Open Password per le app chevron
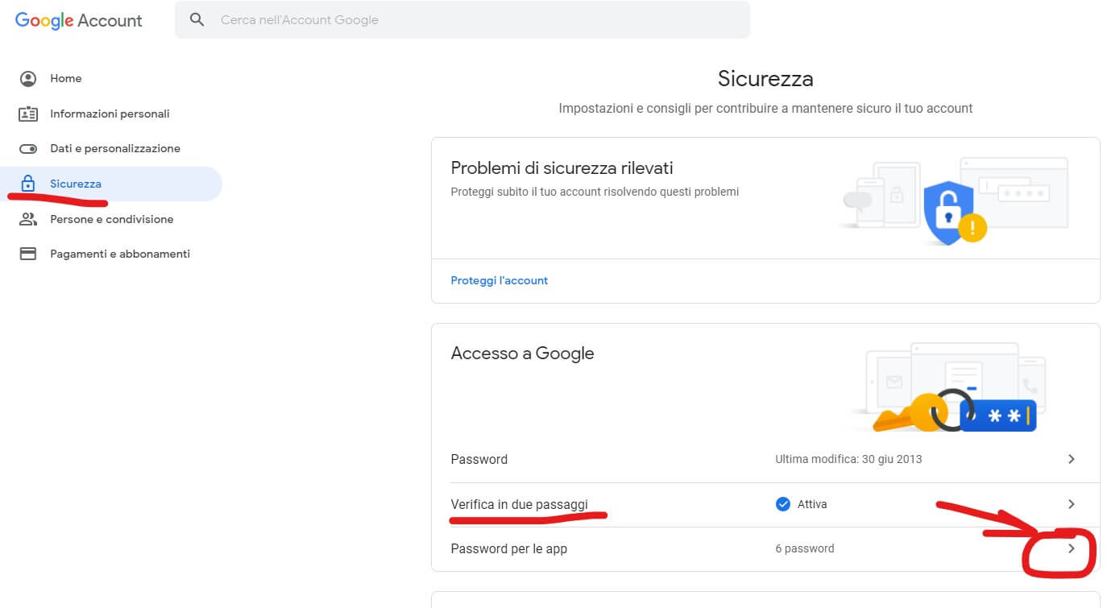The height and width of the screenshot is (608, 1107). coord(1071,548)
